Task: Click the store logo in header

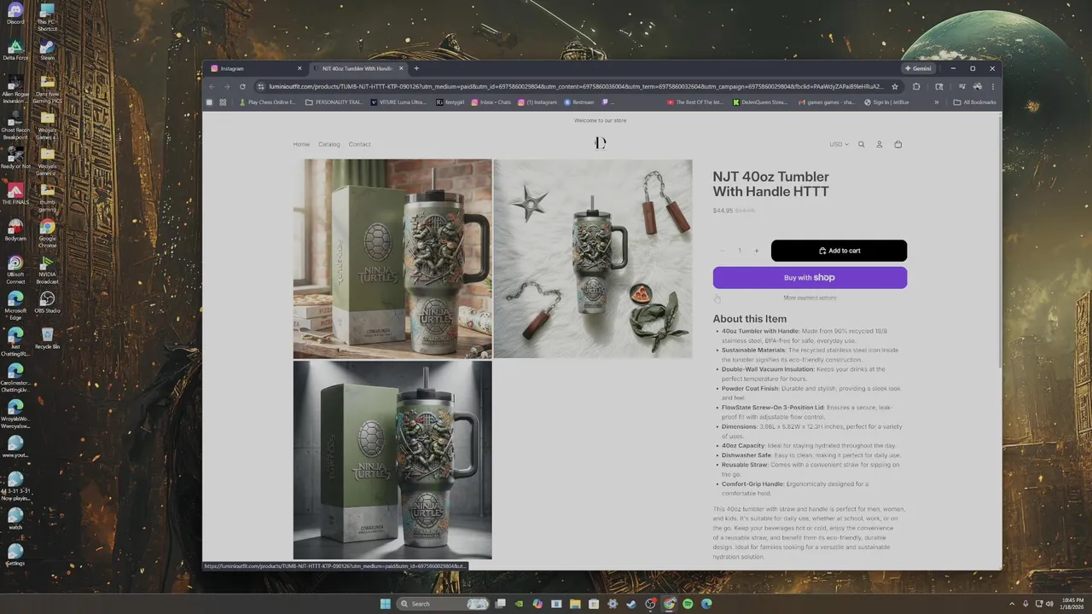Action: (601, 143)
